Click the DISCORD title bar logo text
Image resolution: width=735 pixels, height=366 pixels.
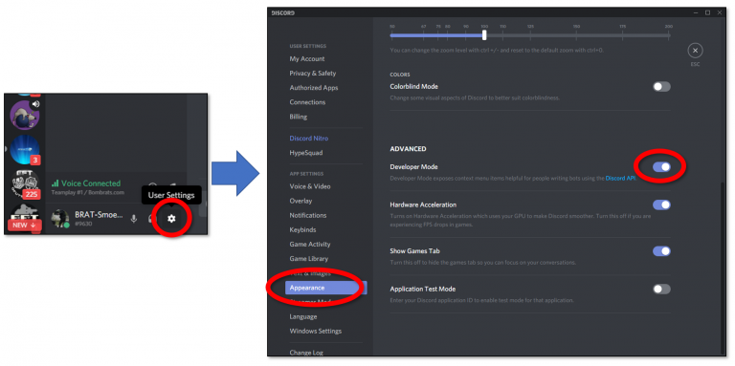(282, 12)
